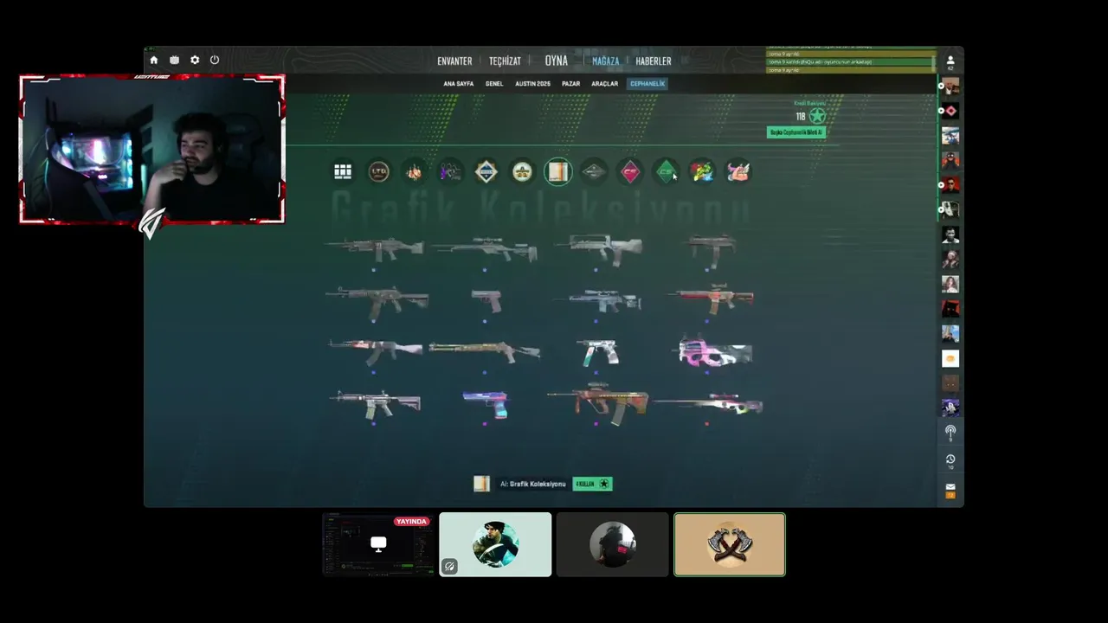Open the settings gear in top bar
This screenshot has width=1108, height=623.
pos(195,61)
